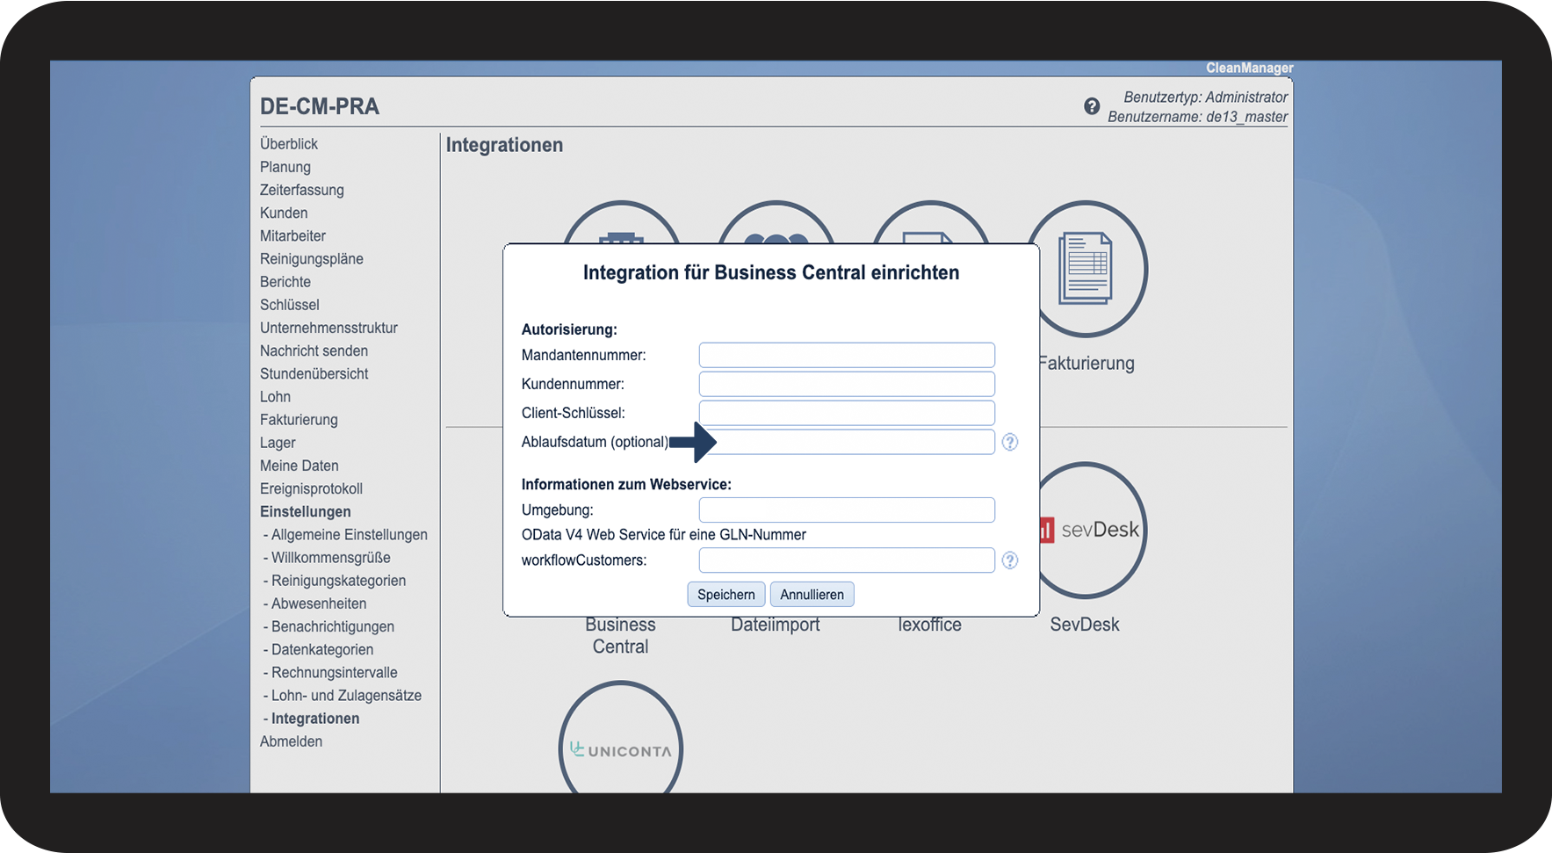This screenshot has width=1552, height=853.
Task: Open Überblick in the sidebar
Action: tap(289, 144)
